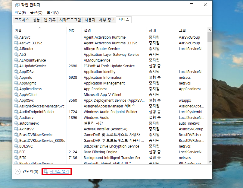Select the 'wsappx' group cell

coord(185,100)
